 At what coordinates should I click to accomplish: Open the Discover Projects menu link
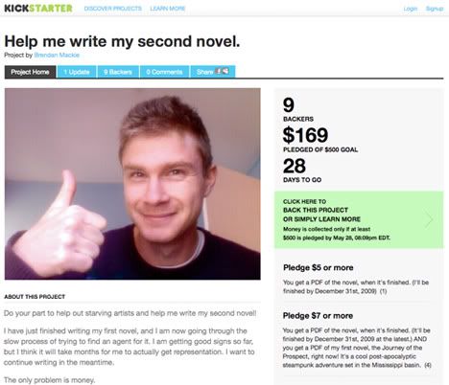tap(113, 9)
